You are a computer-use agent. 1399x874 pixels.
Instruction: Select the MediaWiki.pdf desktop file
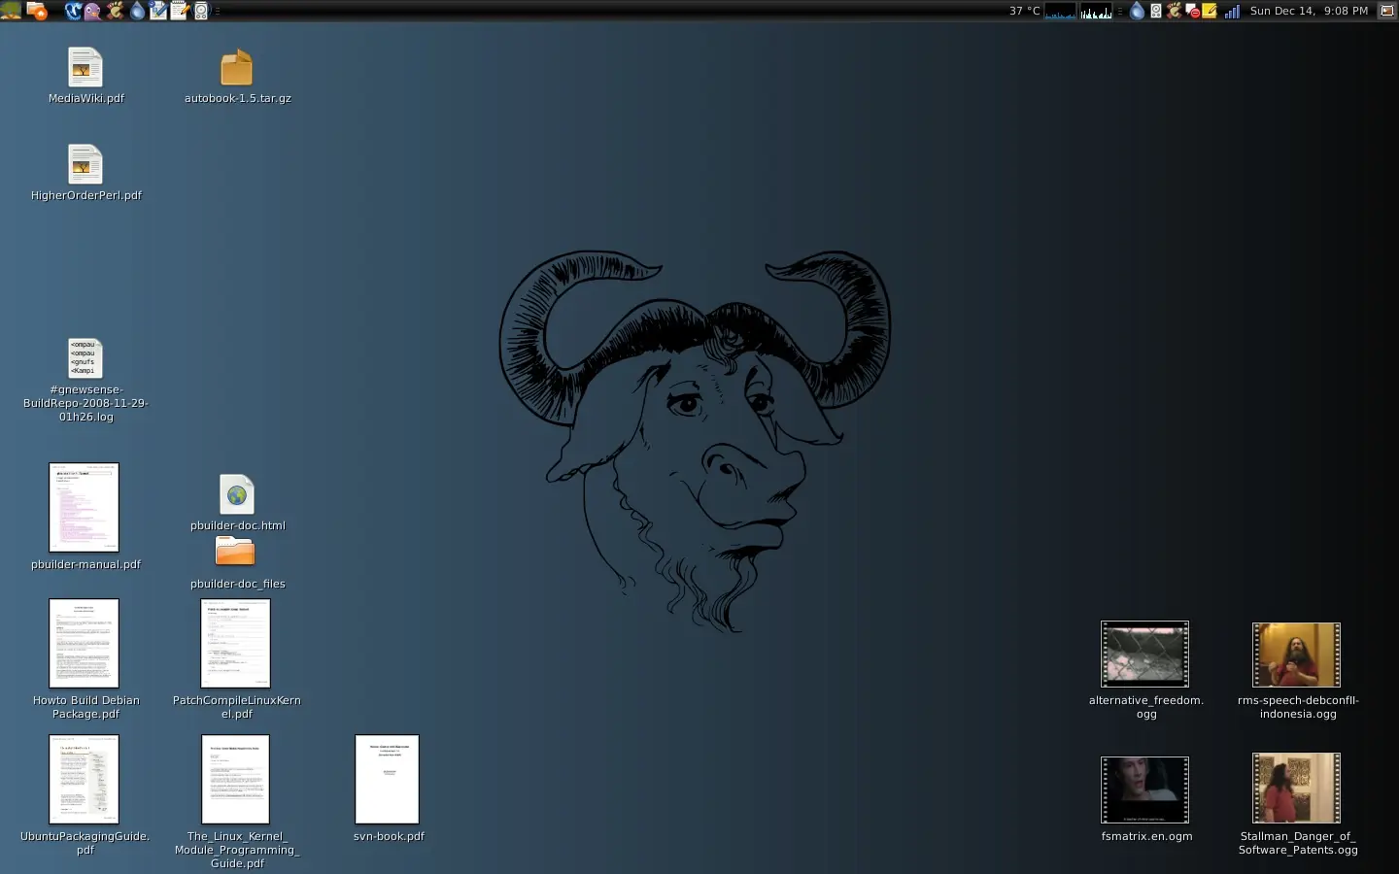coord(85,68)
